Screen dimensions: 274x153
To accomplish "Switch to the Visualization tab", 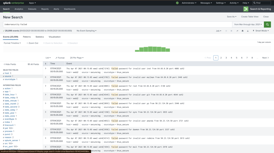I will pyautogui.click(x=55, y=37).
